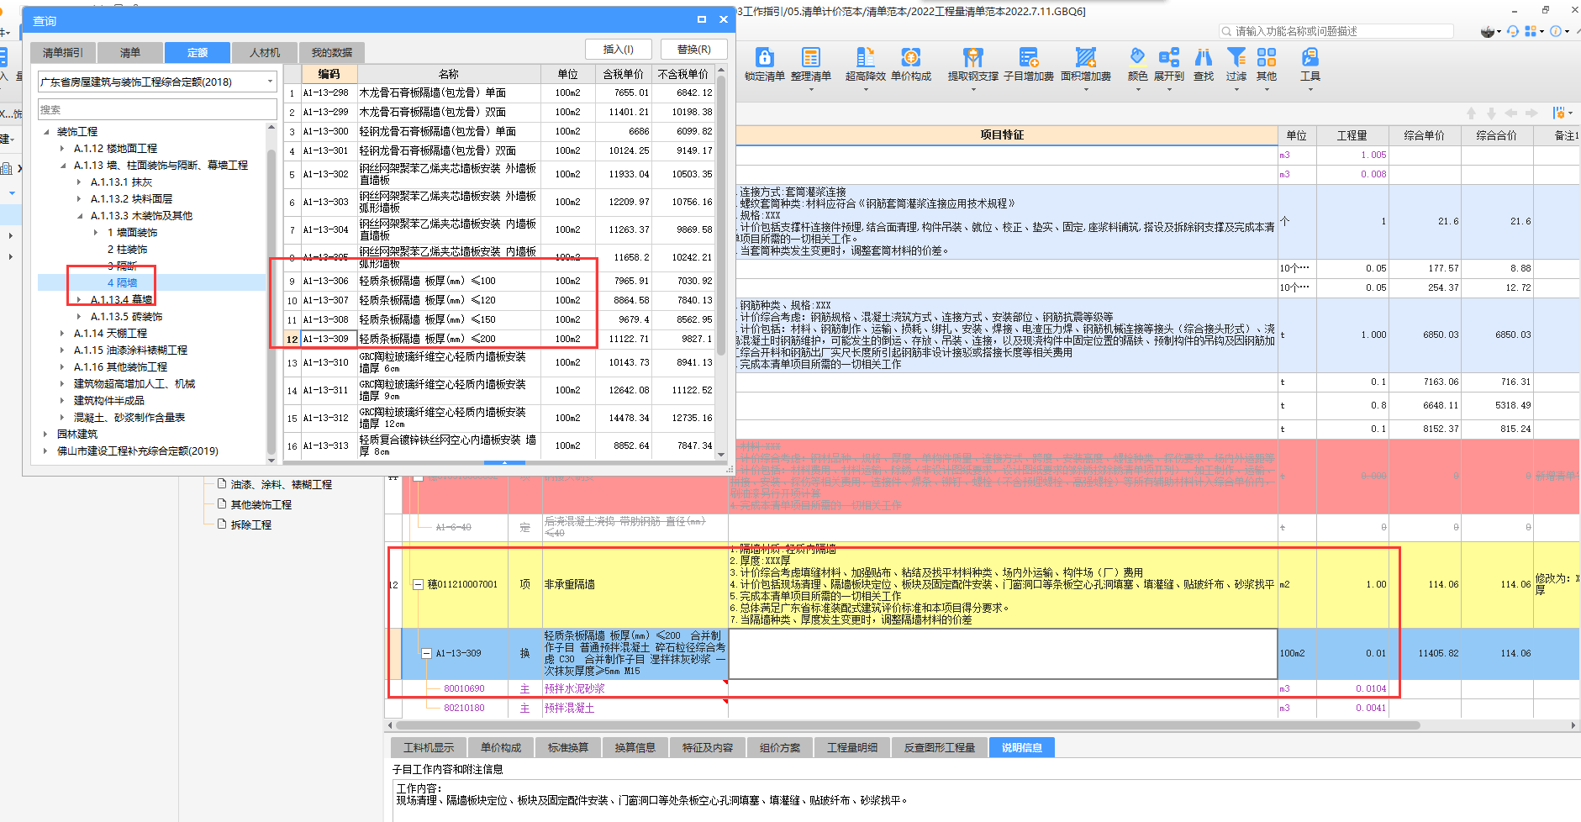
Task: Click the page icon beside 拆除工程
Action: [x=222, y=524]
